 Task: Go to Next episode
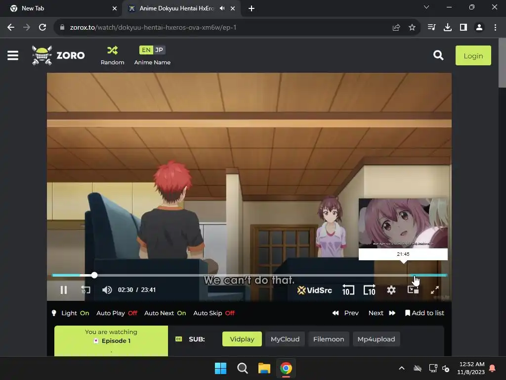(x=382, y=313)
